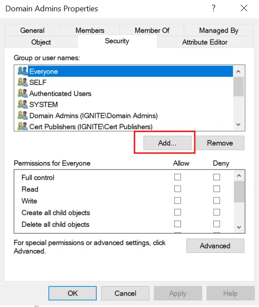Tick the Deny Read checkbox
The width and height of the screenshot is (259, 307).
click(216, 189)
